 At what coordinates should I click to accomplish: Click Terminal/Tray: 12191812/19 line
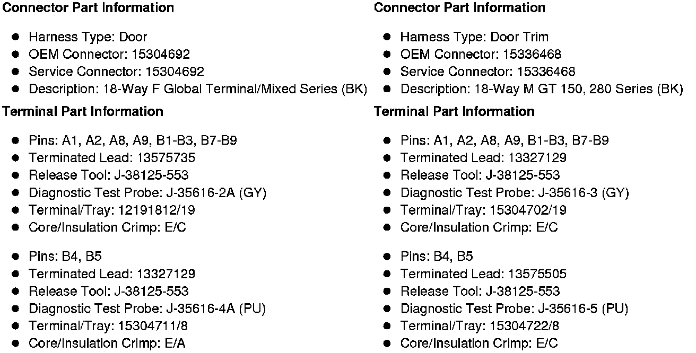pyautogui.click(x=111, y=210)
